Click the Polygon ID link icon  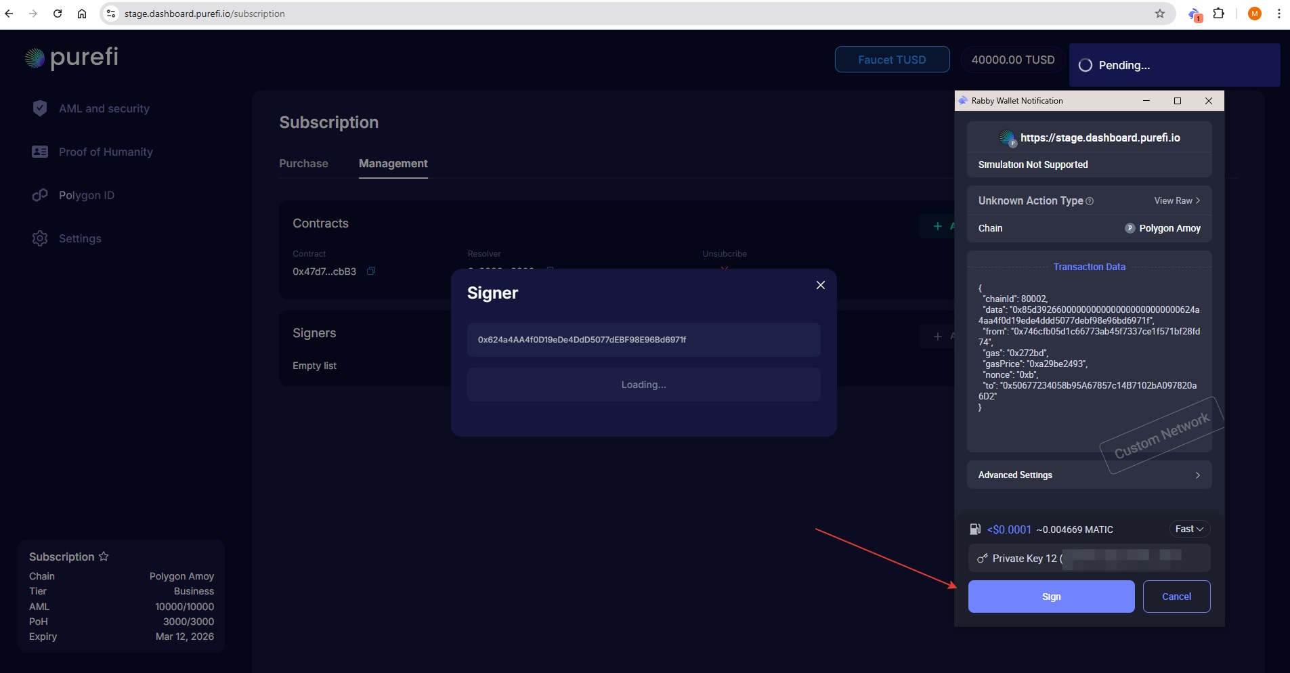tap(40, 195)
